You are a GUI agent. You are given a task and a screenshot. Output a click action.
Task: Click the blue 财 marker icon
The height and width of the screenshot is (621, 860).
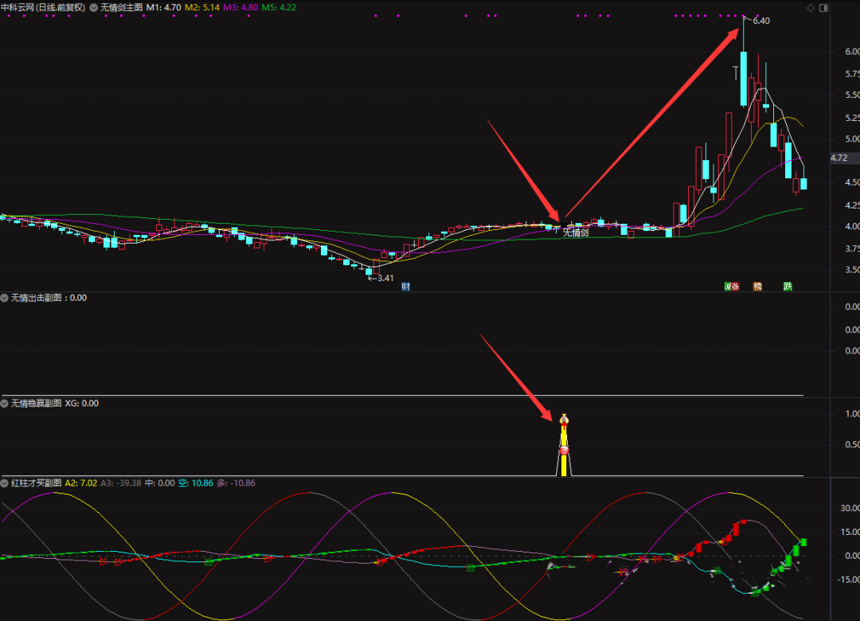point(405,286)
